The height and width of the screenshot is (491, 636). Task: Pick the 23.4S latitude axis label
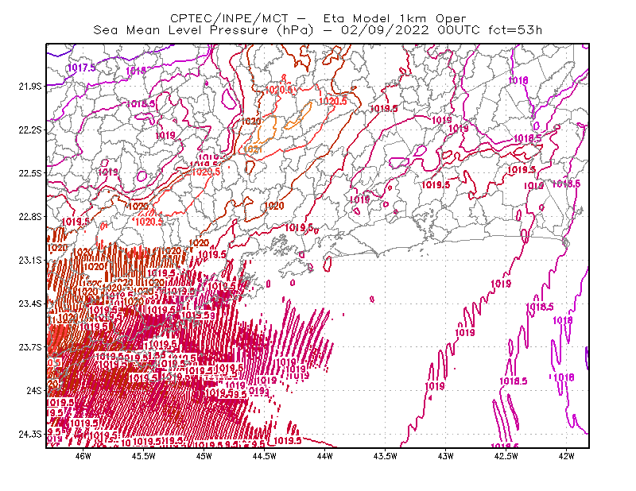(x=30, y=303)
